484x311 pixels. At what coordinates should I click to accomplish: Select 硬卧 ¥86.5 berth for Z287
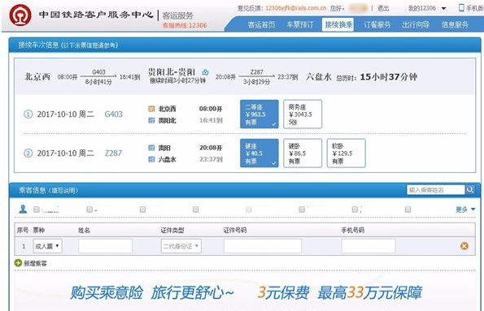[303, 153]
